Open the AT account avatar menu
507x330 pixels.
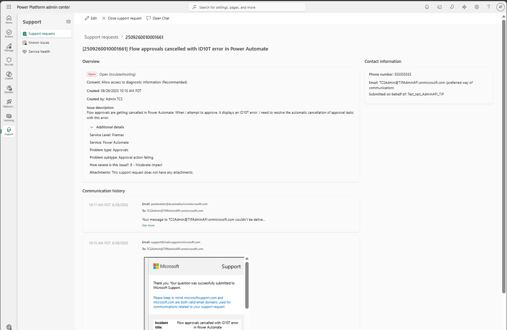pos(501,7)
